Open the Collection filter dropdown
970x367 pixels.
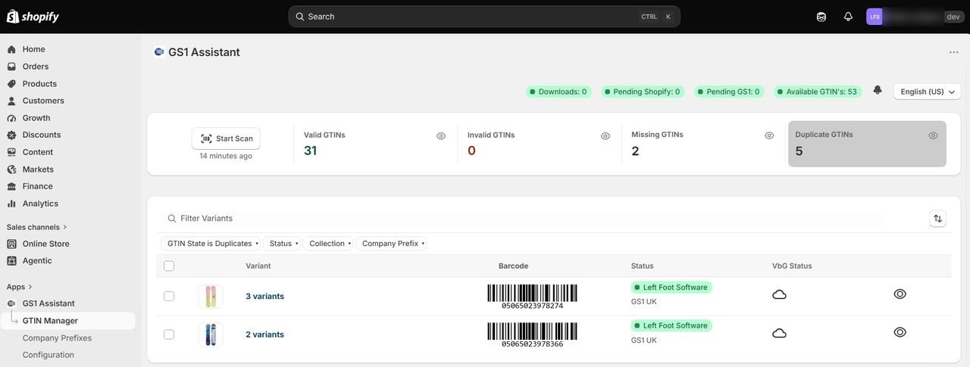tap(329, 244)
